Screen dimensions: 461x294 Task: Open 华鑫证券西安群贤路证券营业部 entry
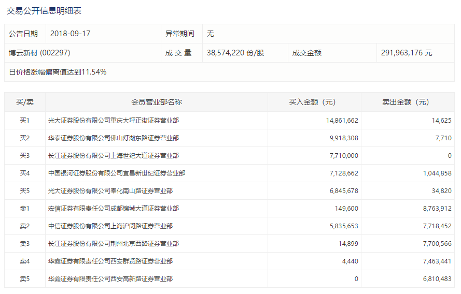click(x=110, y=261)
